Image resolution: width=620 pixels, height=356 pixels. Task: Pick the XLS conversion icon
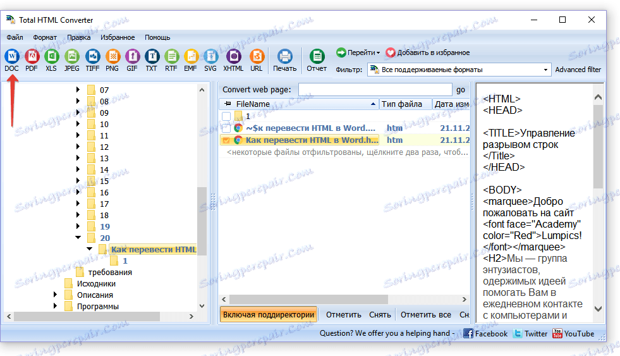tap(51, 60)
